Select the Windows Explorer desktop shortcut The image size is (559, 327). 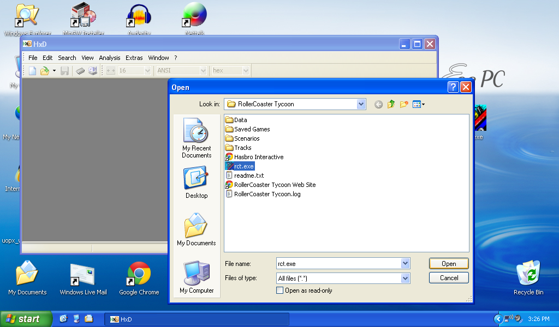point(27,19)
